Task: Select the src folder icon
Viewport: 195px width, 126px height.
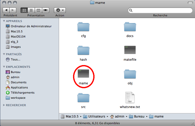Action: (83, 98)
